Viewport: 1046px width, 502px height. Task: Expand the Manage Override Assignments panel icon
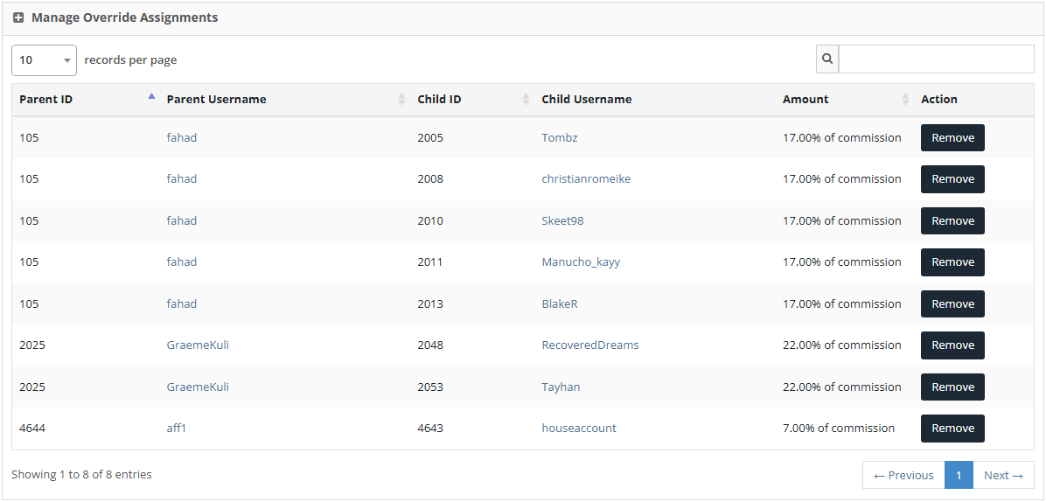click(x=18, y=18)
